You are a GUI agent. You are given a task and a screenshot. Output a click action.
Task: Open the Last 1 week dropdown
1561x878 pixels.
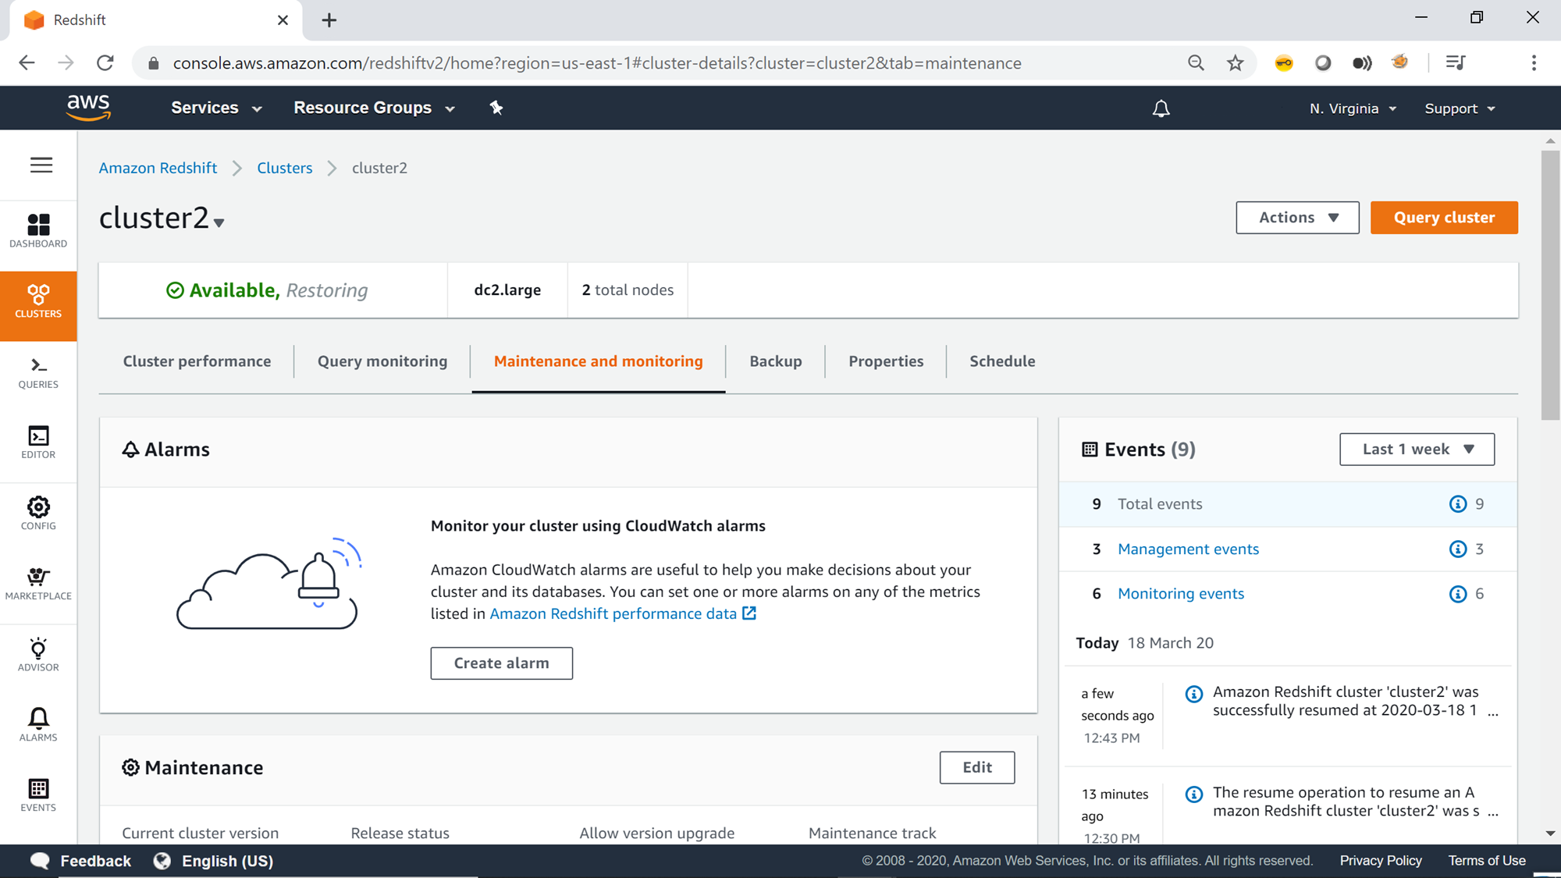coord(1417,450)
